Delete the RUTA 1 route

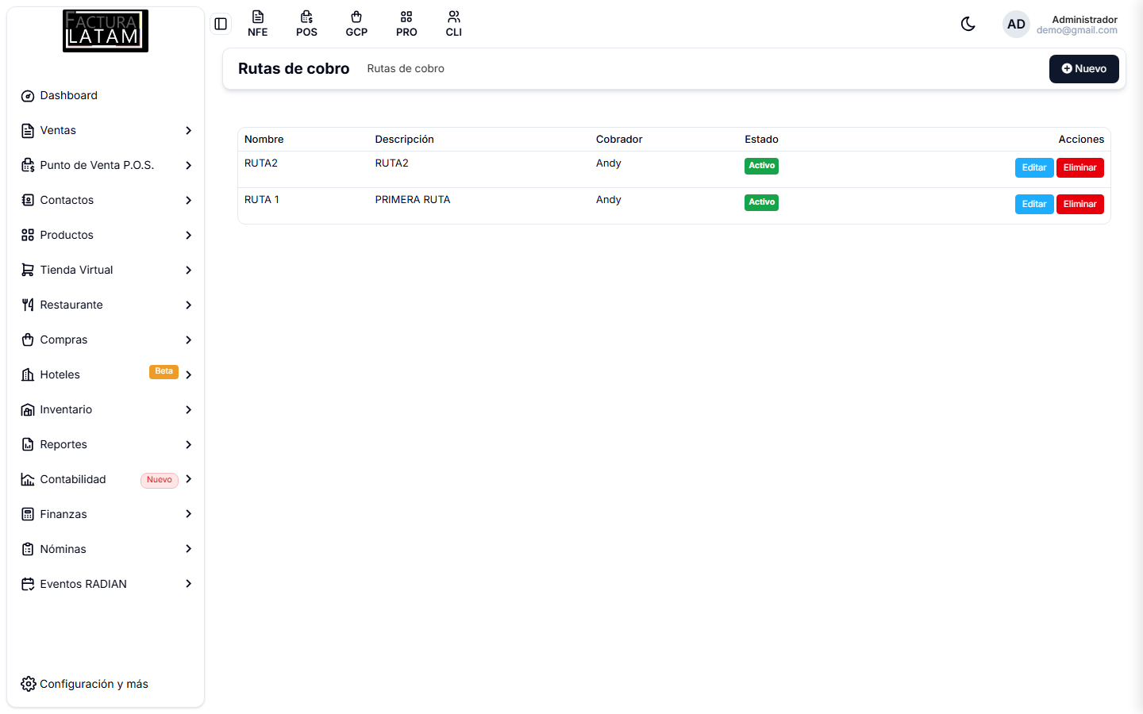1080,205
